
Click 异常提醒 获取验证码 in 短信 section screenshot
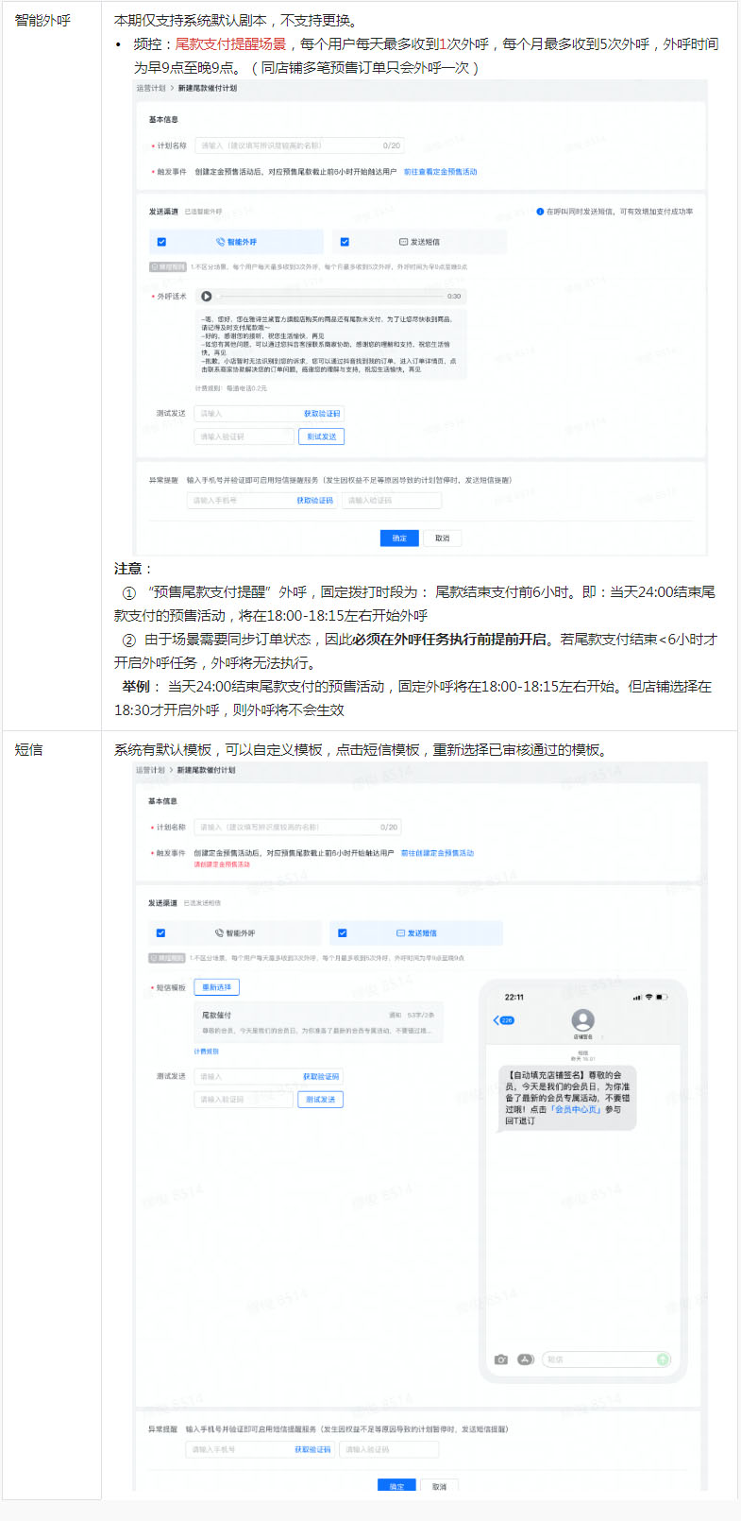pyautogui.click(x=312, y=1449)
